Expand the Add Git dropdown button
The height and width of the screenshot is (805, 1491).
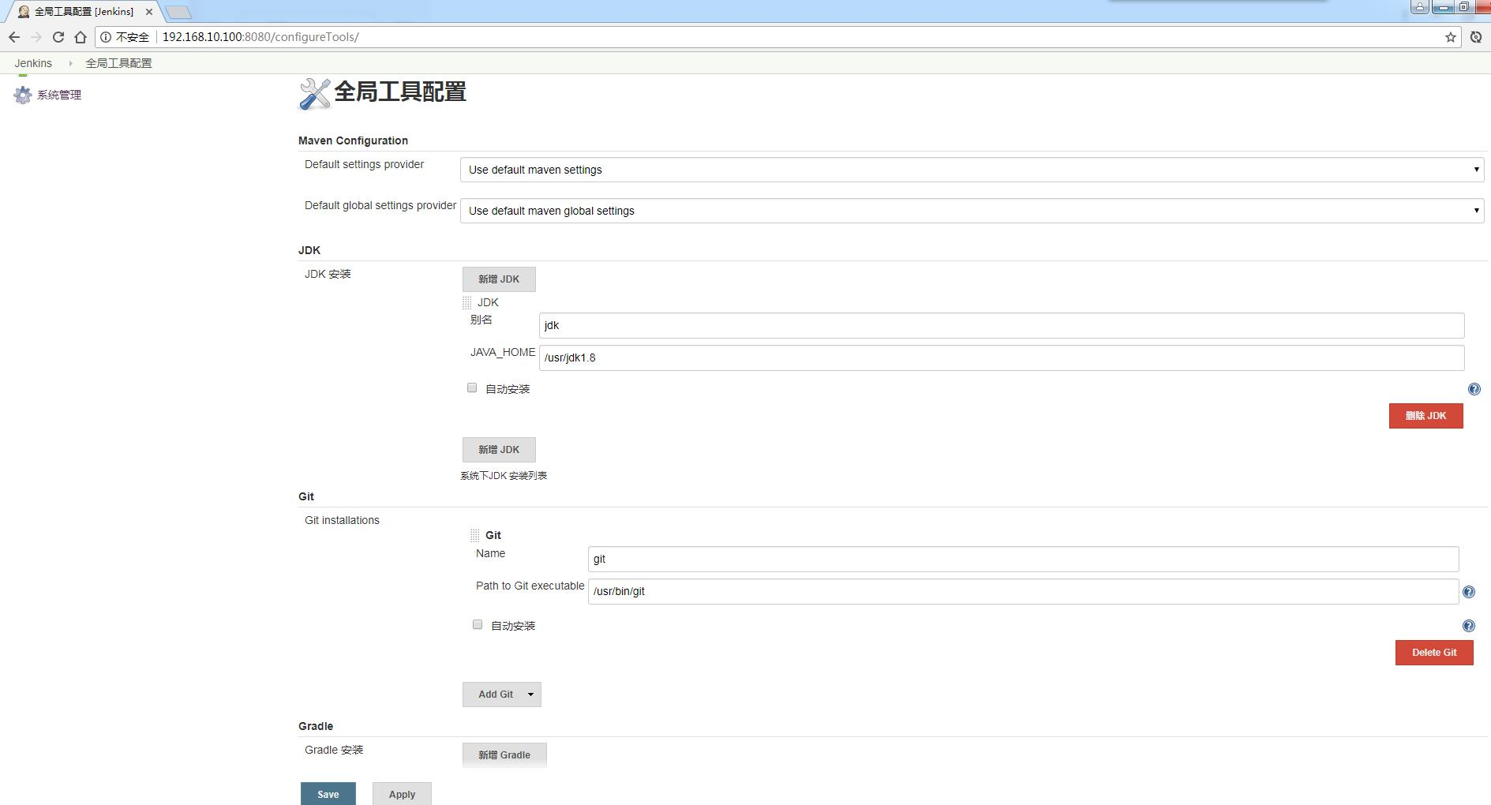[530, 695]
